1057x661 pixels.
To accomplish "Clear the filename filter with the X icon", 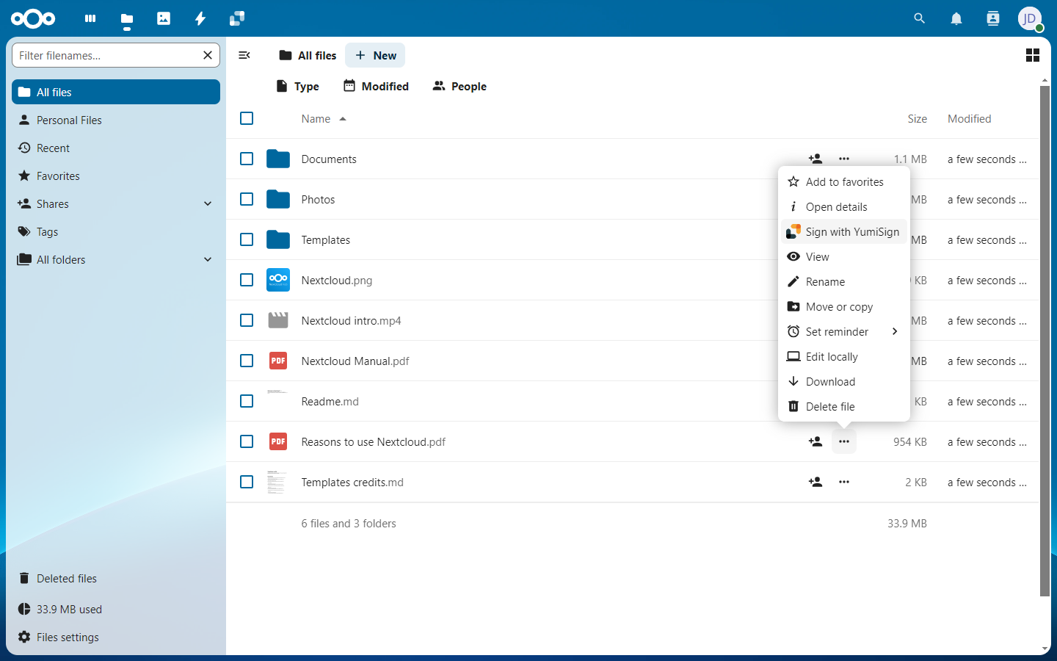I will (208, 55).
